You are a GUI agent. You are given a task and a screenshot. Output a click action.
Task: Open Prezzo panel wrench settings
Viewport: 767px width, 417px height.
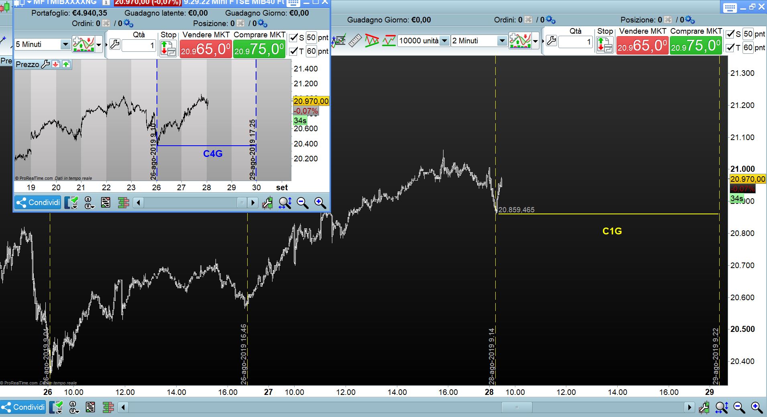click(45, 64)
